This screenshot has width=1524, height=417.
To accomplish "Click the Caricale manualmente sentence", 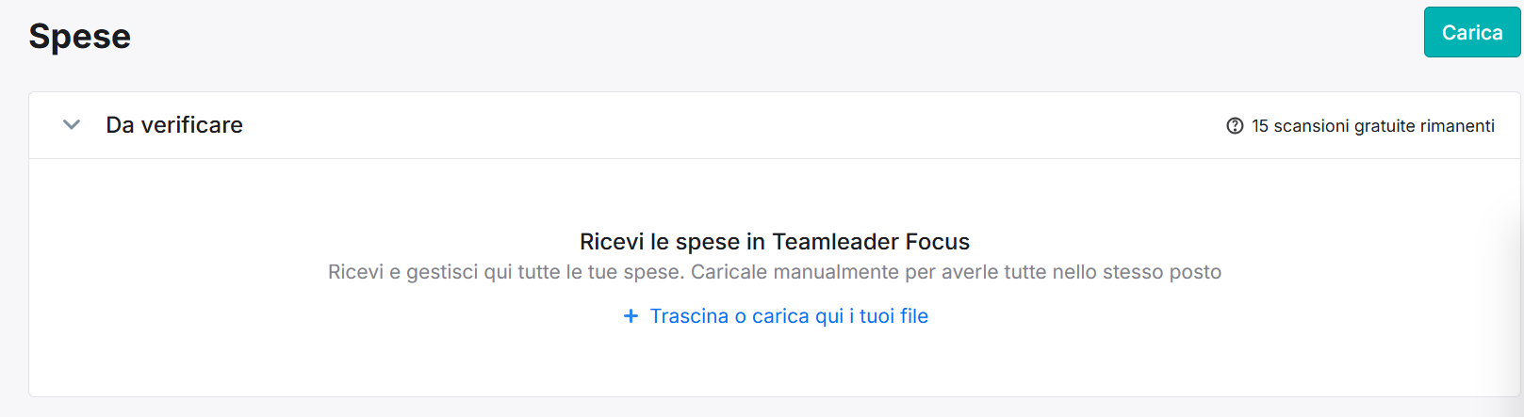I will [957, 272].
